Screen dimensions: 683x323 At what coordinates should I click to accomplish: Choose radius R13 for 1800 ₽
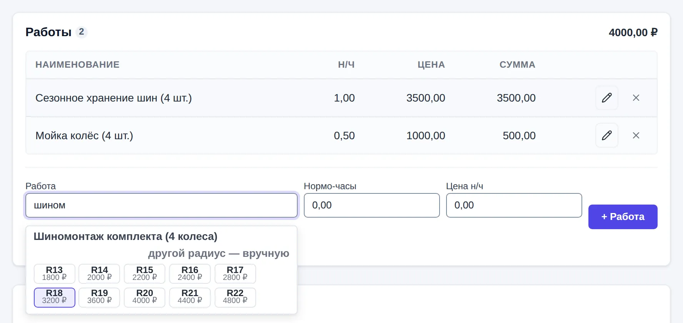click(54, 274)
